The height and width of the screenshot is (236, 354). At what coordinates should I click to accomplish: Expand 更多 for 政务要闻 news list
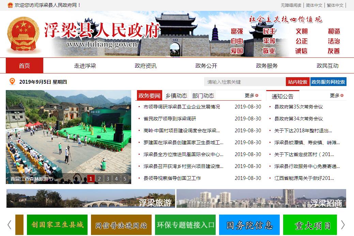click(x=251, y=96)
